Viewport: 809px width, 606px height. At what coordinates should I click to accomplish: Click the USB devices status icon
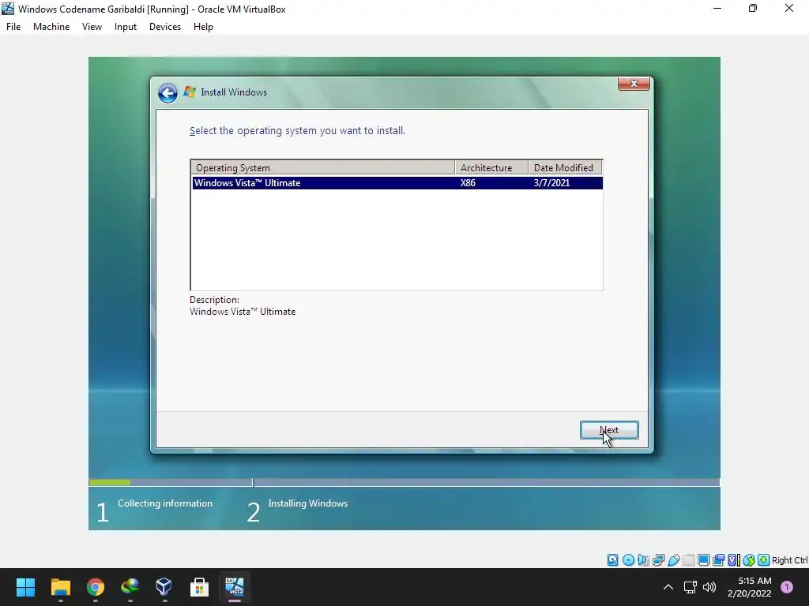click(673, 559)
